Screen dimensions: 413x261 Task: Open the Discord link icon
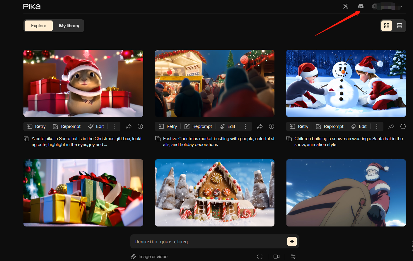click(x=361, y=6)
